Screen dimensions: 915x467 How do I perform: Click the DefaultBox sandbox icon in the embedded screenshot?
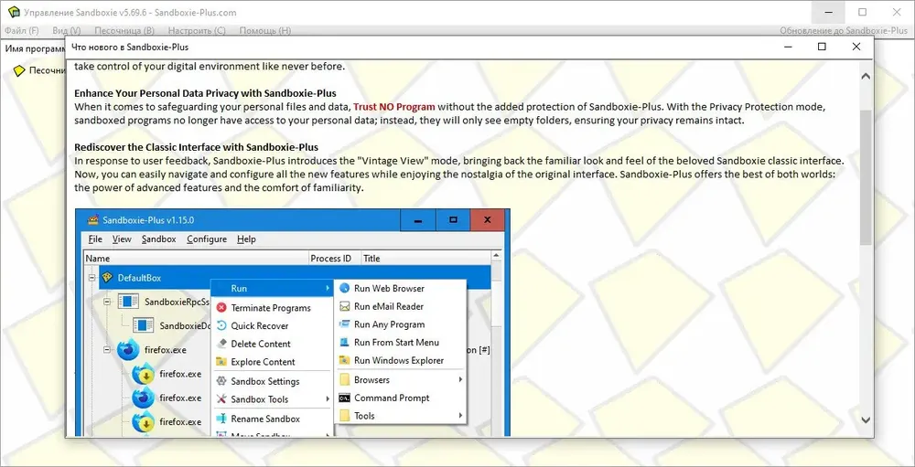tap(107, 278)
